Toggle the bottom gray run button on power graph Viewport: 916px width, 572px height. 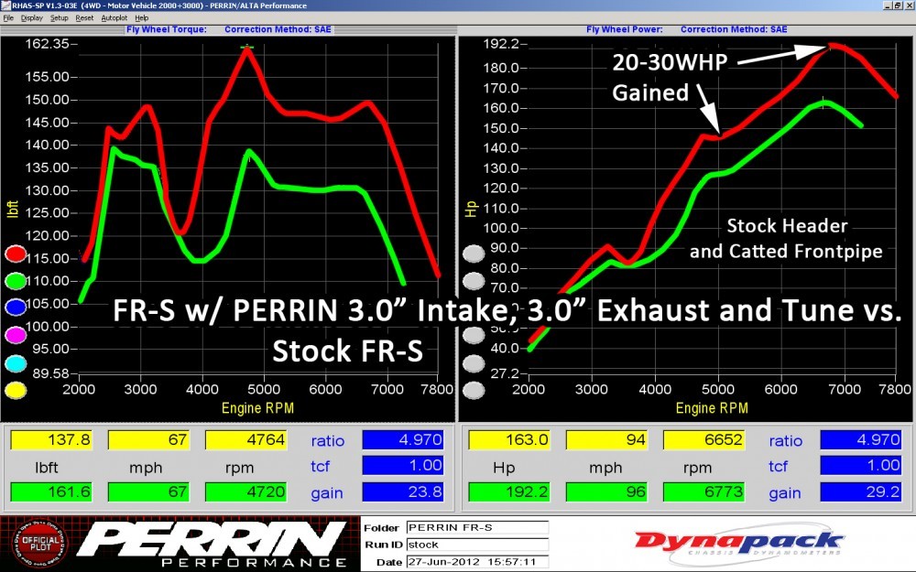click(474, 390)
